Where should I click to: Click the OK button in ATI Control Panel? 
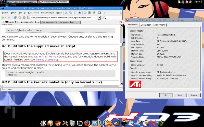pyautogui.click(x=166, y=95)
